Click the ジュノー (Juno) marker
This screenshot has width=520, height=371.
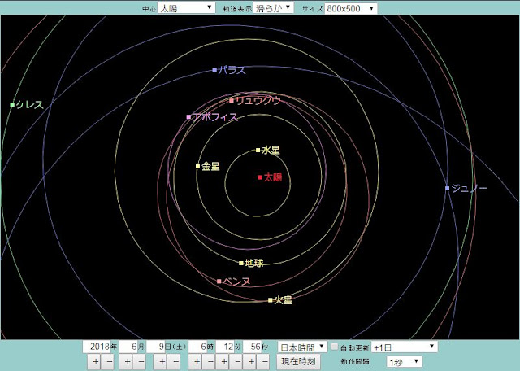coord(448,188)
